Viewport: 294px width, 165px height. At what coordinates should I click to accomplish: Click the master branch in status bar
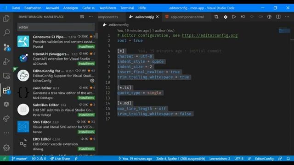[x=19, y=159]
